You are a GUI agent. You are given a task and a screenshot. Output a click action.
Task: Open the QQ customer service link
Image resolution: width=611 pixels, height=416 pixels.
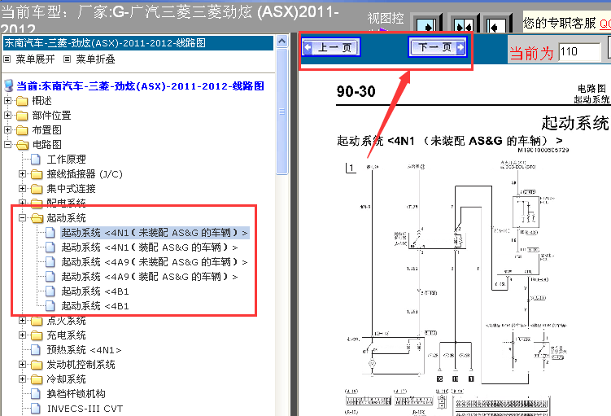pyautogui.click(x=605, y=24)
